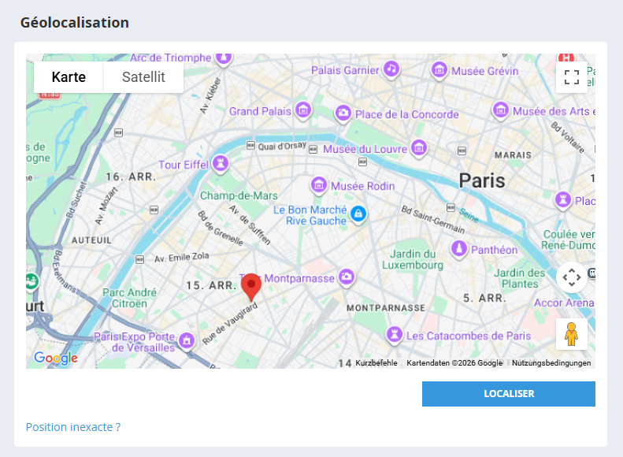Click the Champ-de-Mars park label
This screenshot has height=457, width=623.
(x=239, y=195)
